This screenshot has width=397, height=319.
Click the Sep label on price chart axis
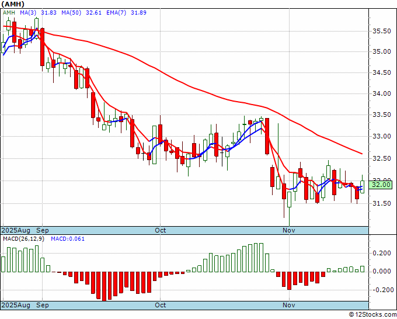[x=43, y=230]
